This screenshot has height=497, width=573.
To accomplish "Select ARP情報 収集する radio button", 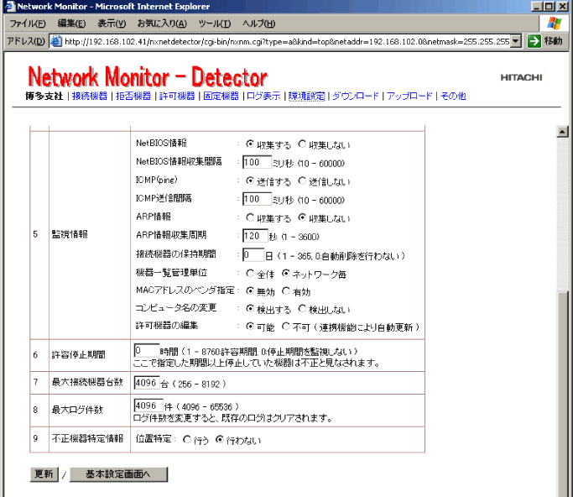I will [x=250, y=217].
